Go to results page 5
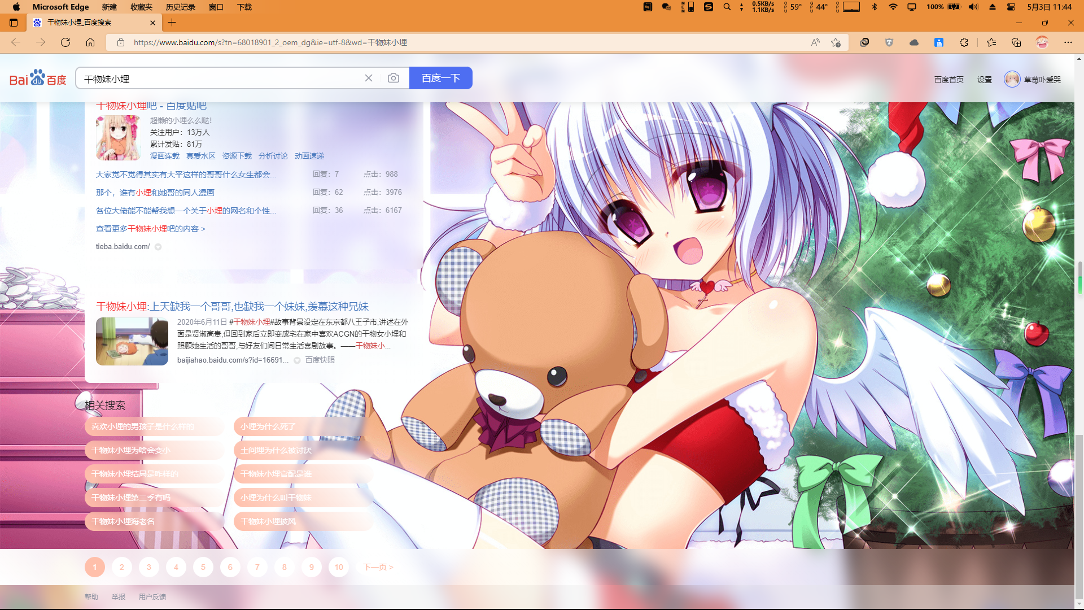Viewport: 1084px width, 610px height. pos(203,567)
